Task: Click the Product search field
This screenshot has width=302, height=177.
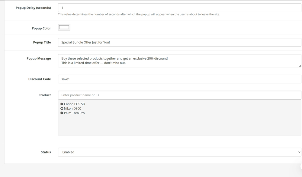Action: (x=179, y=95)
